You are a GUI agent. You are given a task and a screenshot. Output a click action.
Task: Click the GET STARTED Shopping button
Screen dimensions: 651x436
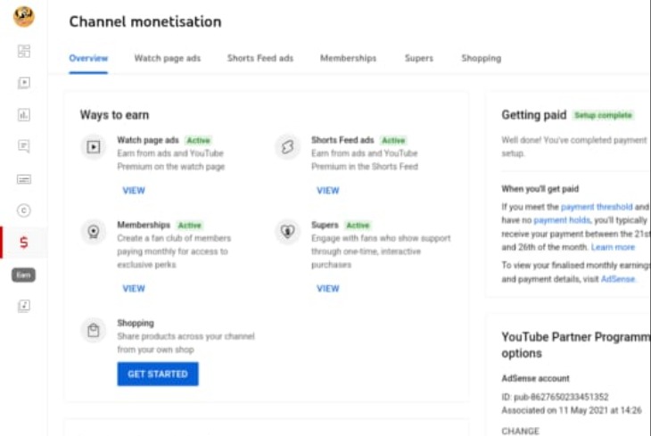pyautogui.click(x=158, y=374)
